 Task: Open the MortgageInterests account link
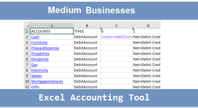(x=47, y=81)
